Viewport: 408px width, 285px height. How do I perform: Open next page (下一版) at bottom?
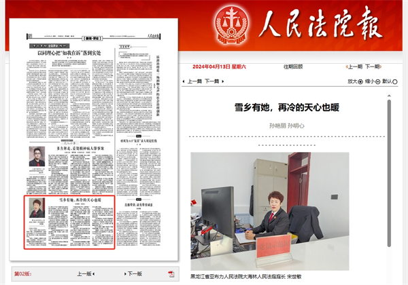point(133,274)
